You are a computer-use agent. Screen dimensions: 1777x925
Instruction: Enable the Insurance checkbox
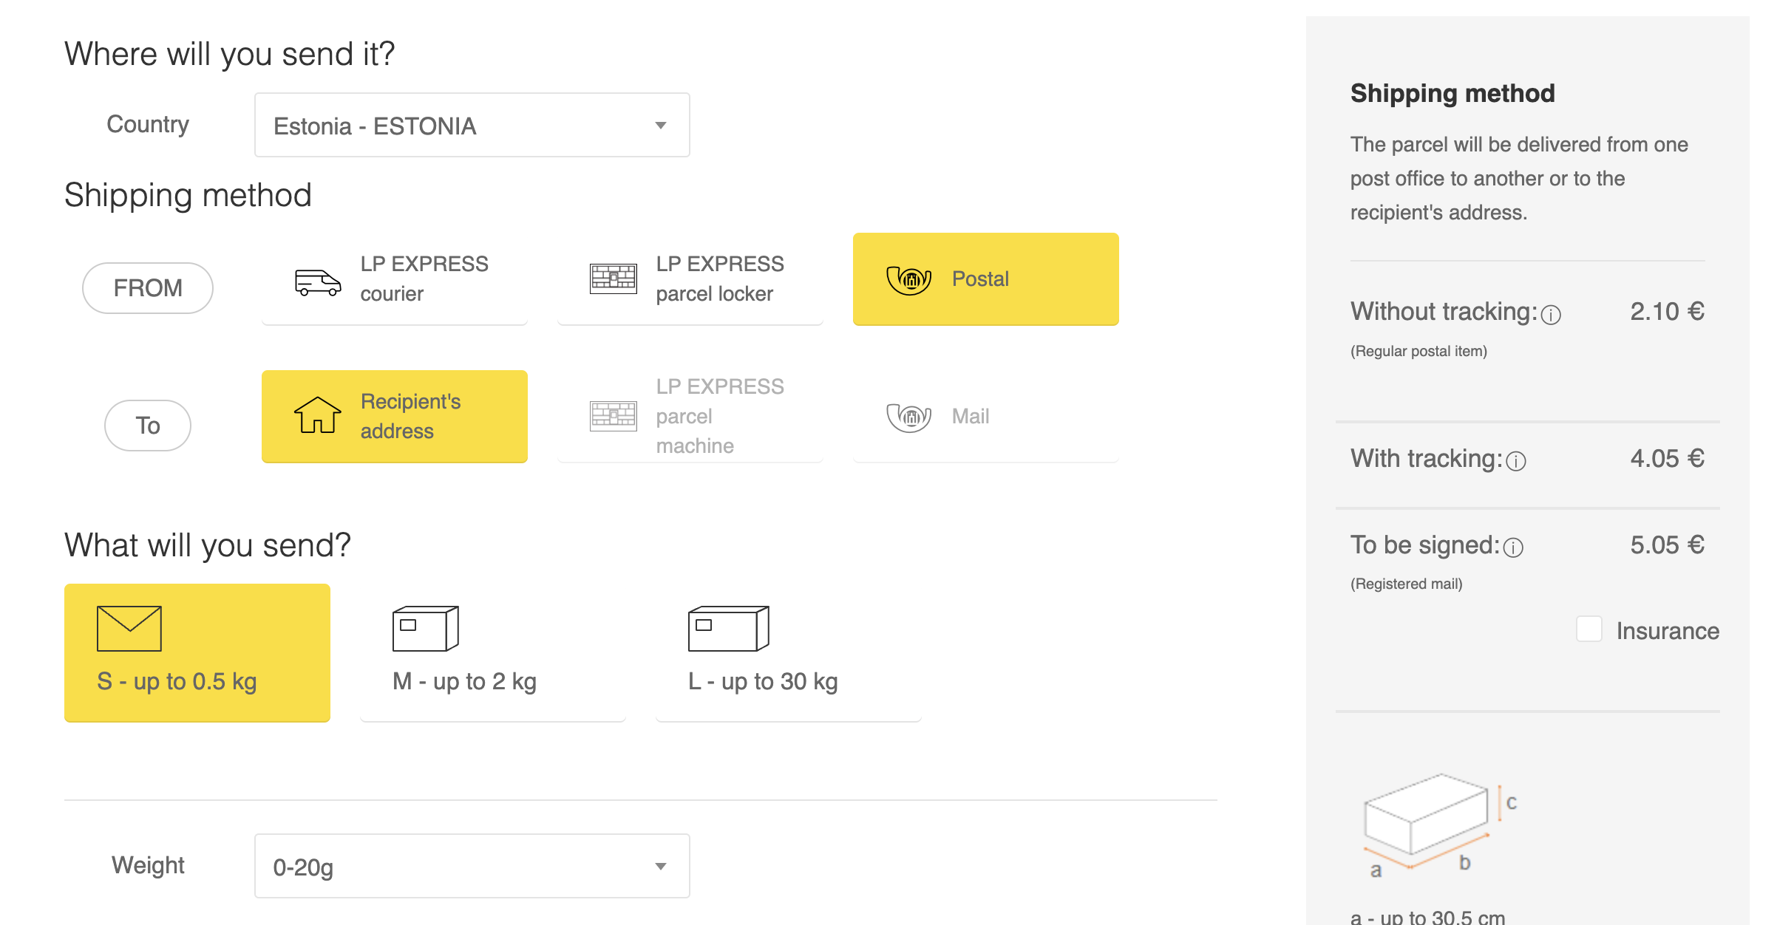tap(1589, 629)
